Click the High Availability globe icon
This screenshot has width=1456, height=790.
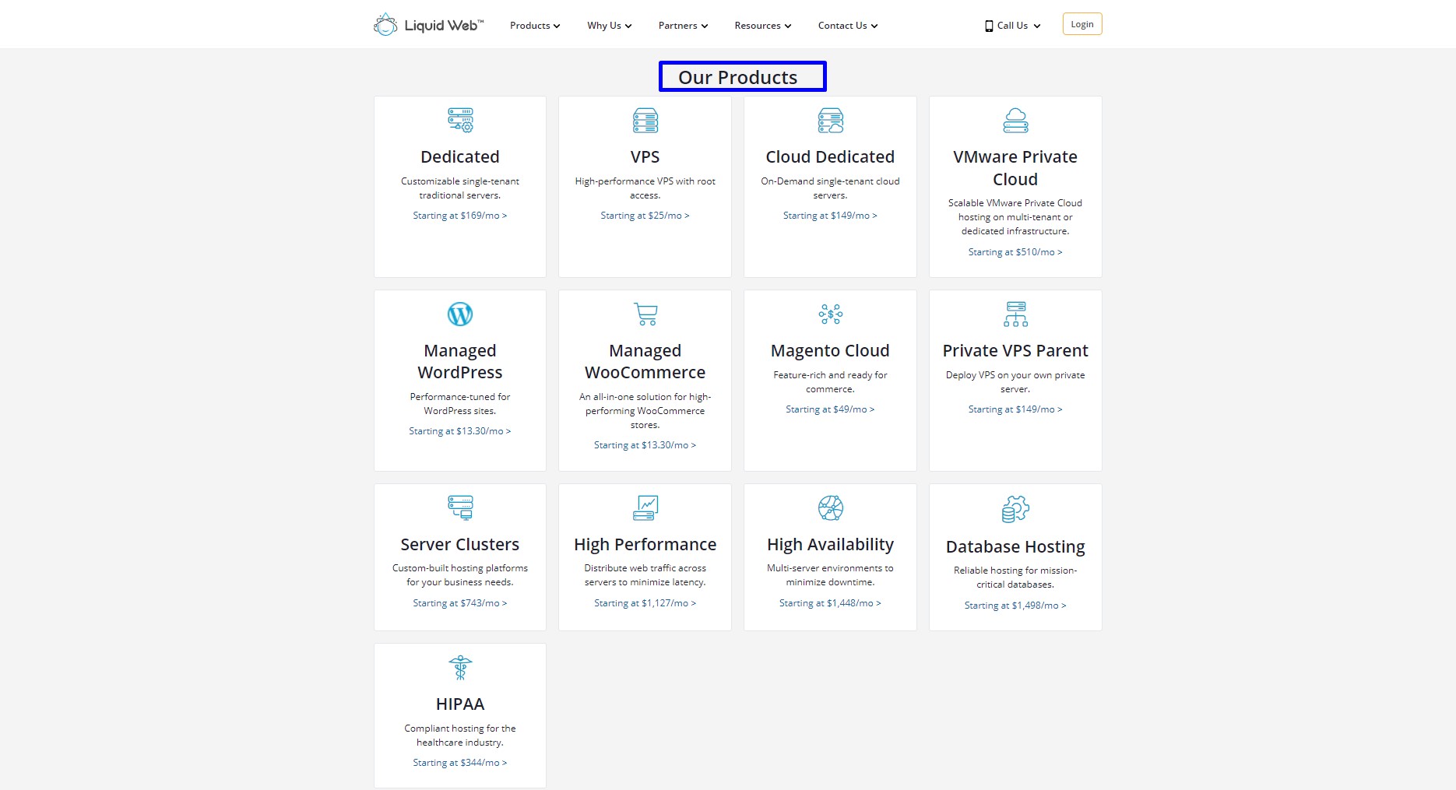[830, 507]
